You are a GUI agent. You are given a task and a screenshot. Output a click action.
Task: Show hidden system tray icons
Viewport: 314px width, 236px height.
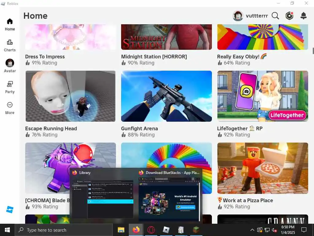[252, 230]
